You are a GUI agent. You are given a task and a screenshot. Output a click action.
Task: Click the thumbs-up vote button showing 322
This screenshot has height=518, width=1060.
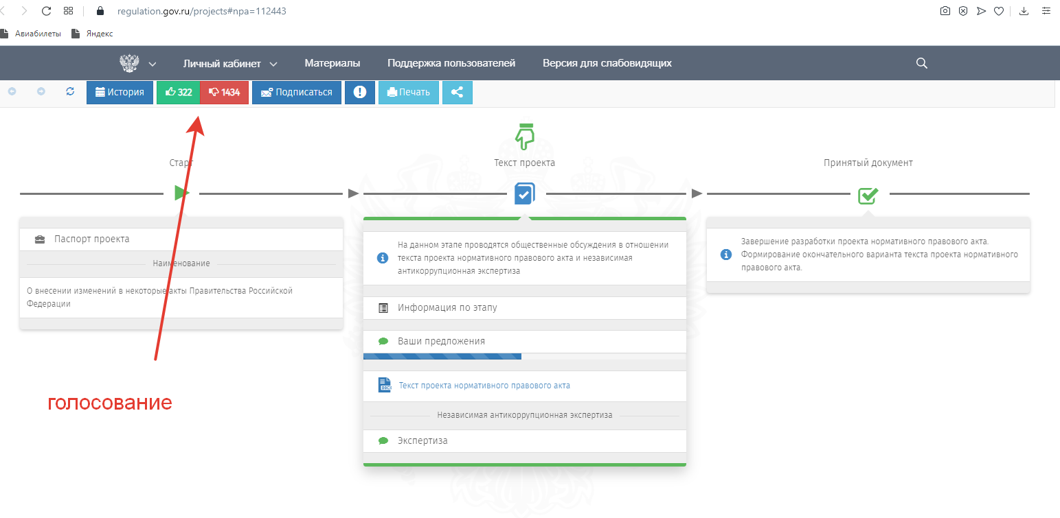pos(178,93)
